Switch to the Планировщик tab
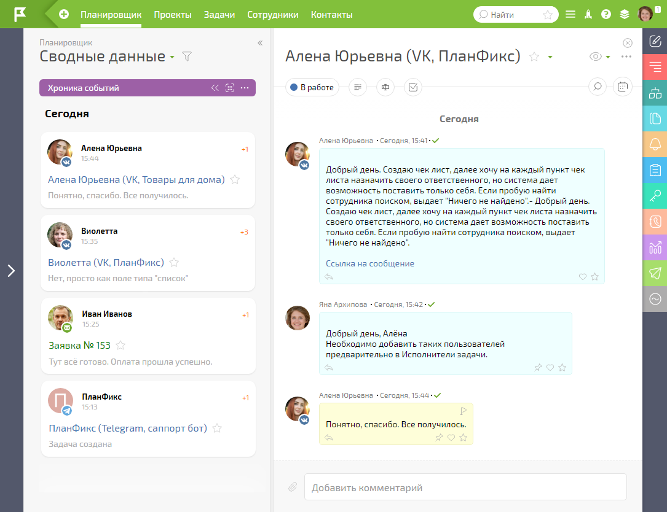The image size is (667, 512). 111,15
